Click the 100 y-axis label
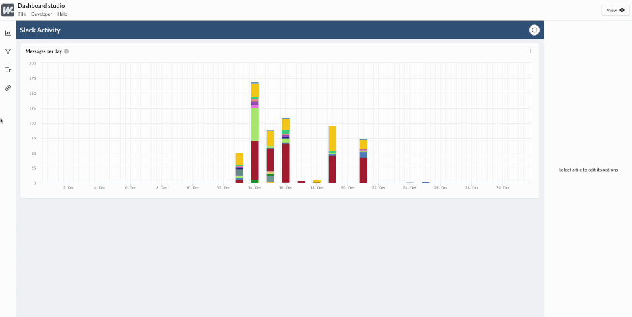The image size is (632, 317). (32, 124)
